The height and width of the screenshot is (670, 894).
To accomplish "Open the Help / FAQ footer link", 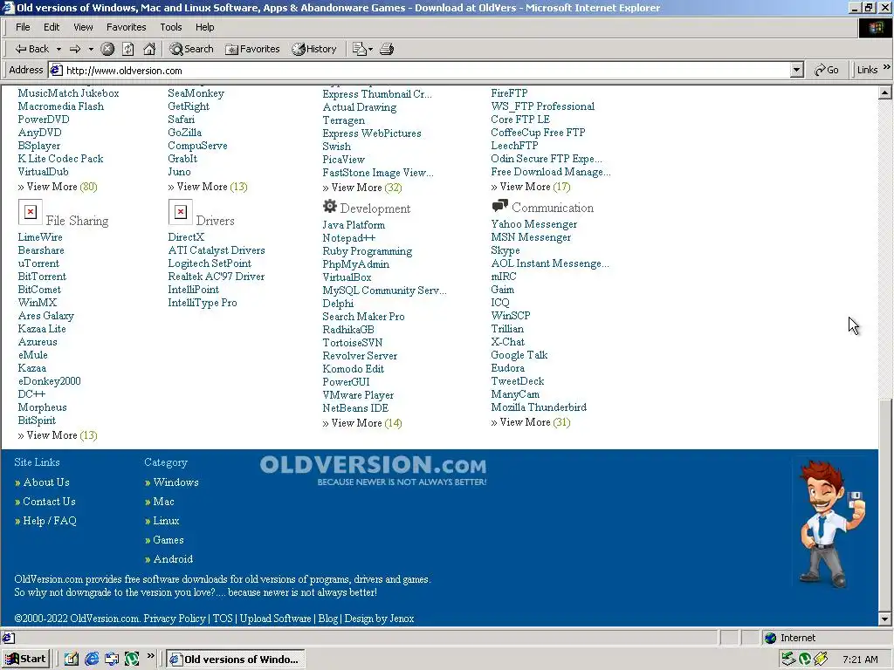I will 50,521.
